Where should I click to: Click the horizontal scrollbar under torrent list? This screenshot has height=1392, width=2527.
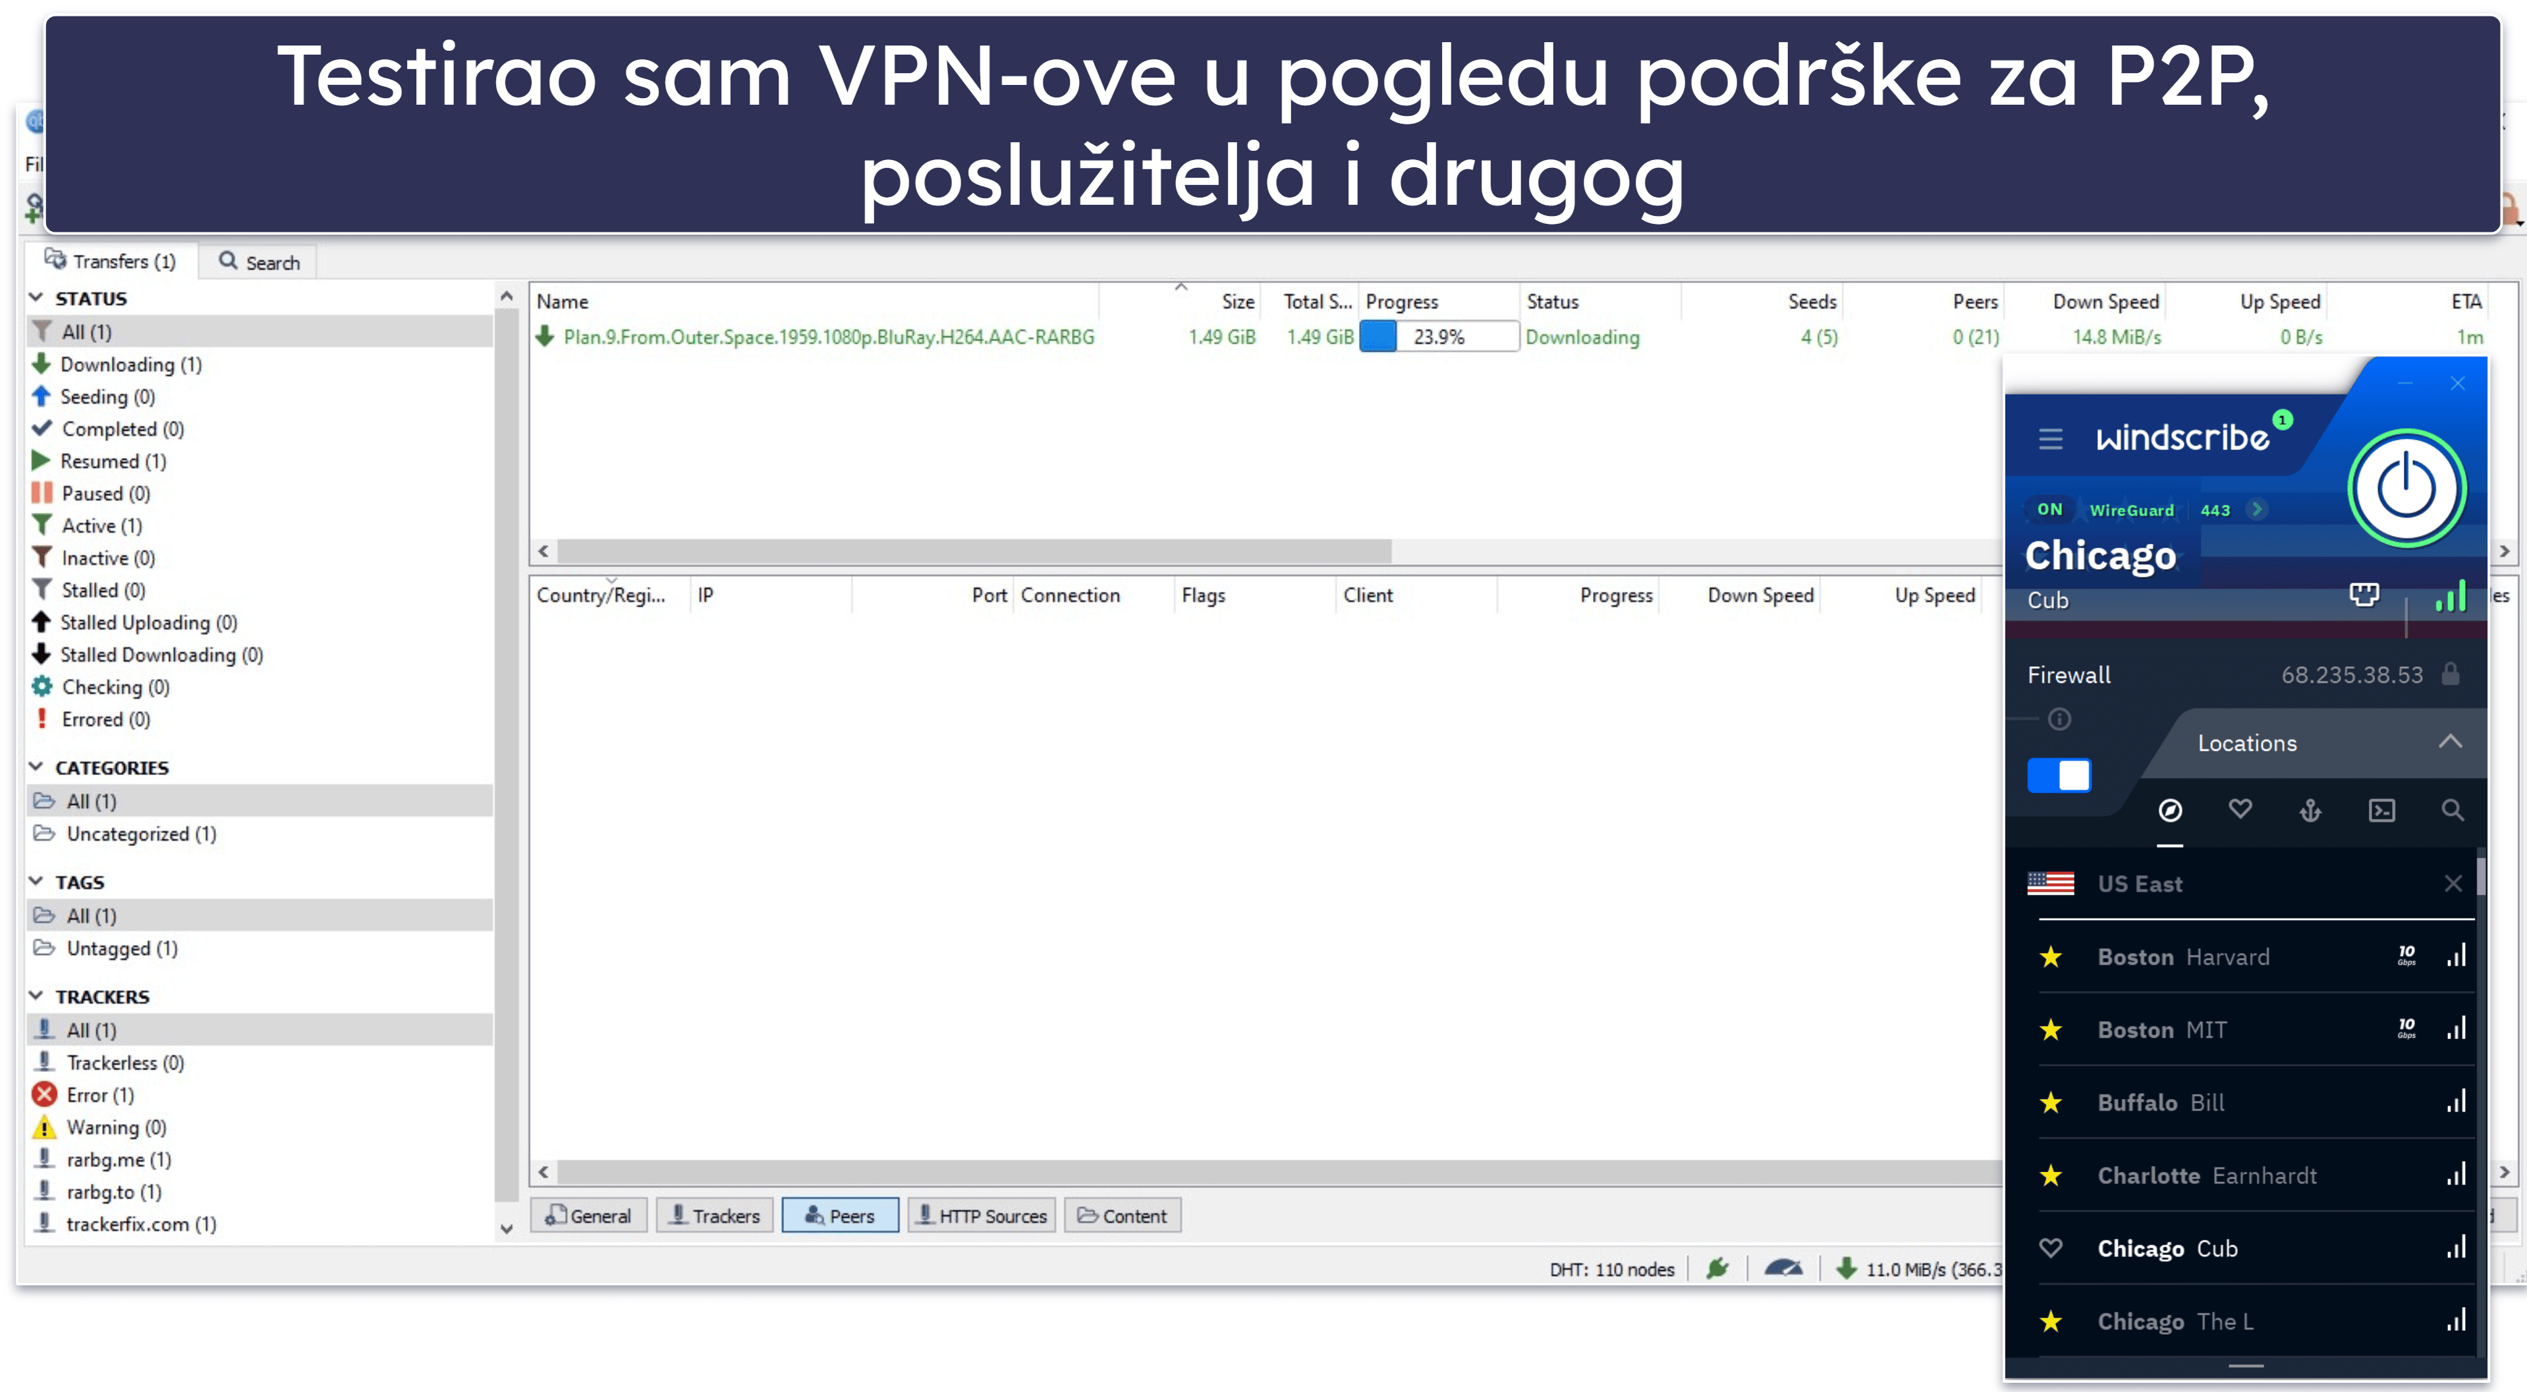click(973, 551)
